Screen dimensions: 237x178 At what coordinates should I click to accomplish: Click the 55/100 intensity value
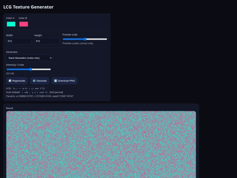click(10, 73)
